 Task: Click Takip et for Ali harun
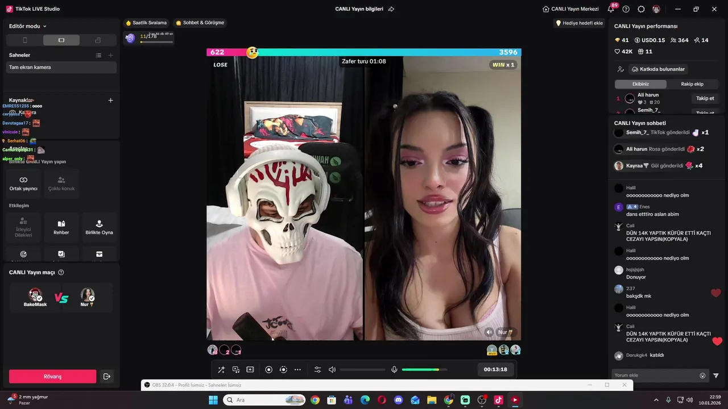tap(705, 98)
